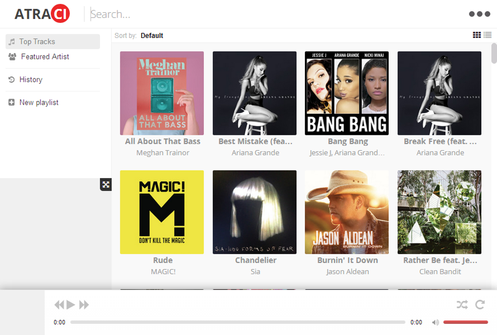The height and width of the screenshot is (335, 497).
Task: Open Rude by MAGIC! cover
Action: tap(162, 212)
